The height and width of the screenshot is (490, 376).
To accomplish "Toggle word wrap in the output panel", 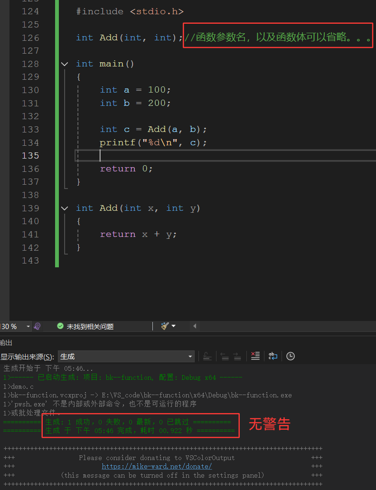I will pos(273,356).
